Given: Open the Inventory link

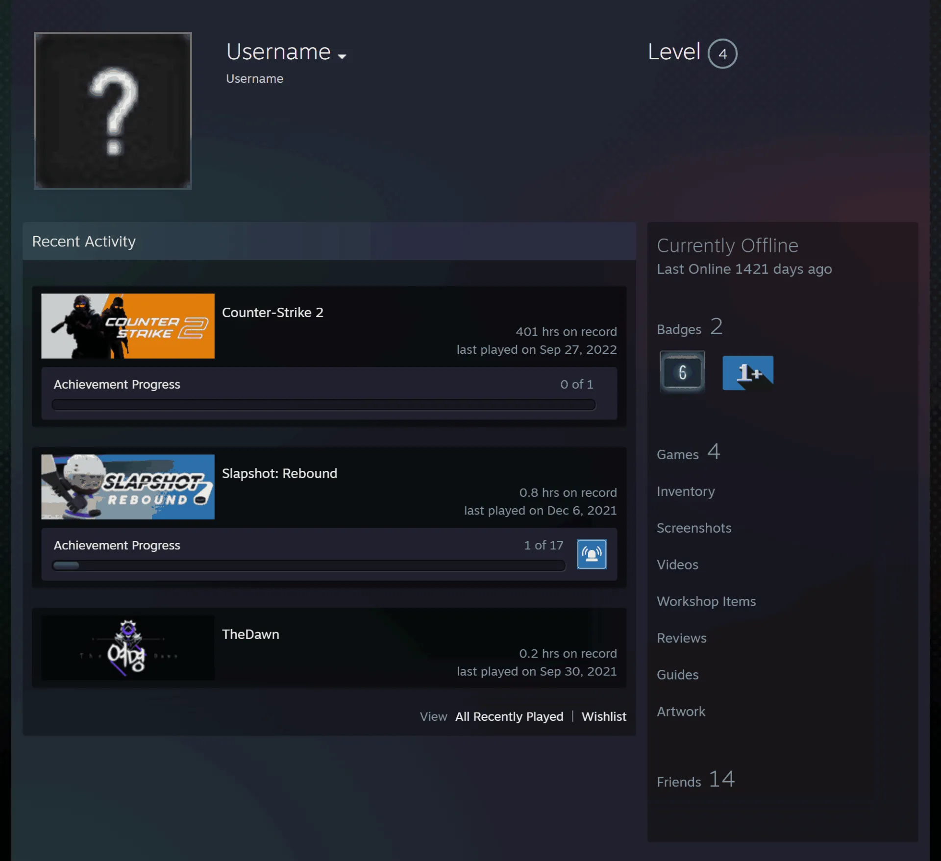Looking at the screenshot, I should [686, 491].
